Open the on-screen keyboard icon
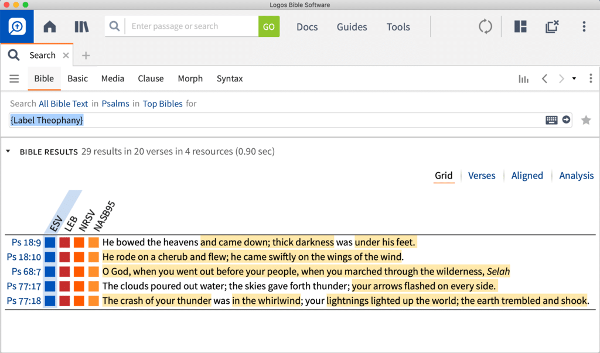This screenshot has width=600, height=353. 551,120
